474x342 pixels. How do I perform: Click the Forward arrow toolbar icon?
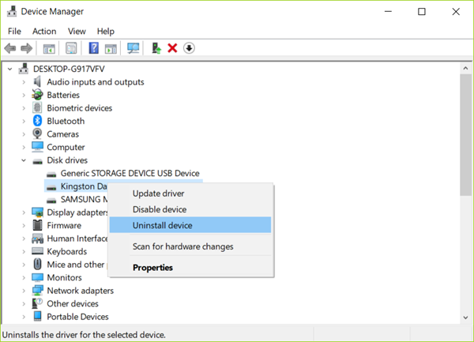(x=27, y=48)
